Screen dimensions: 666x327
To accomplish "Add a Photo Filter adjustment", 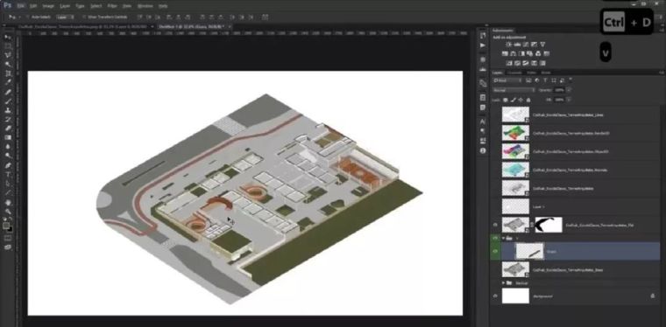I will [x=529, y=54].
